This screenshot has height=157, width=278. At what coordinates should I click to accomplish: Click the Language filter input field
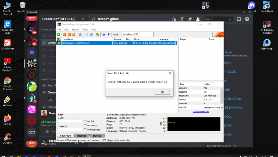[70, 129]
